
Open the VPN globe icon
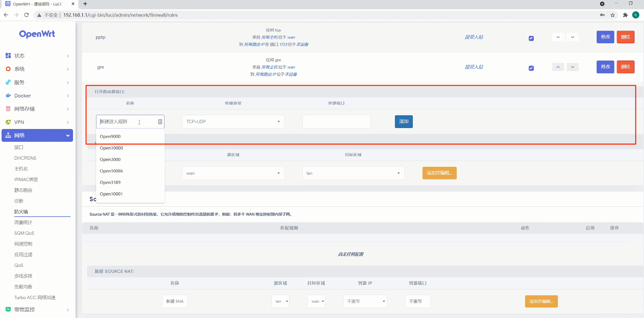(x=8, y=122)
